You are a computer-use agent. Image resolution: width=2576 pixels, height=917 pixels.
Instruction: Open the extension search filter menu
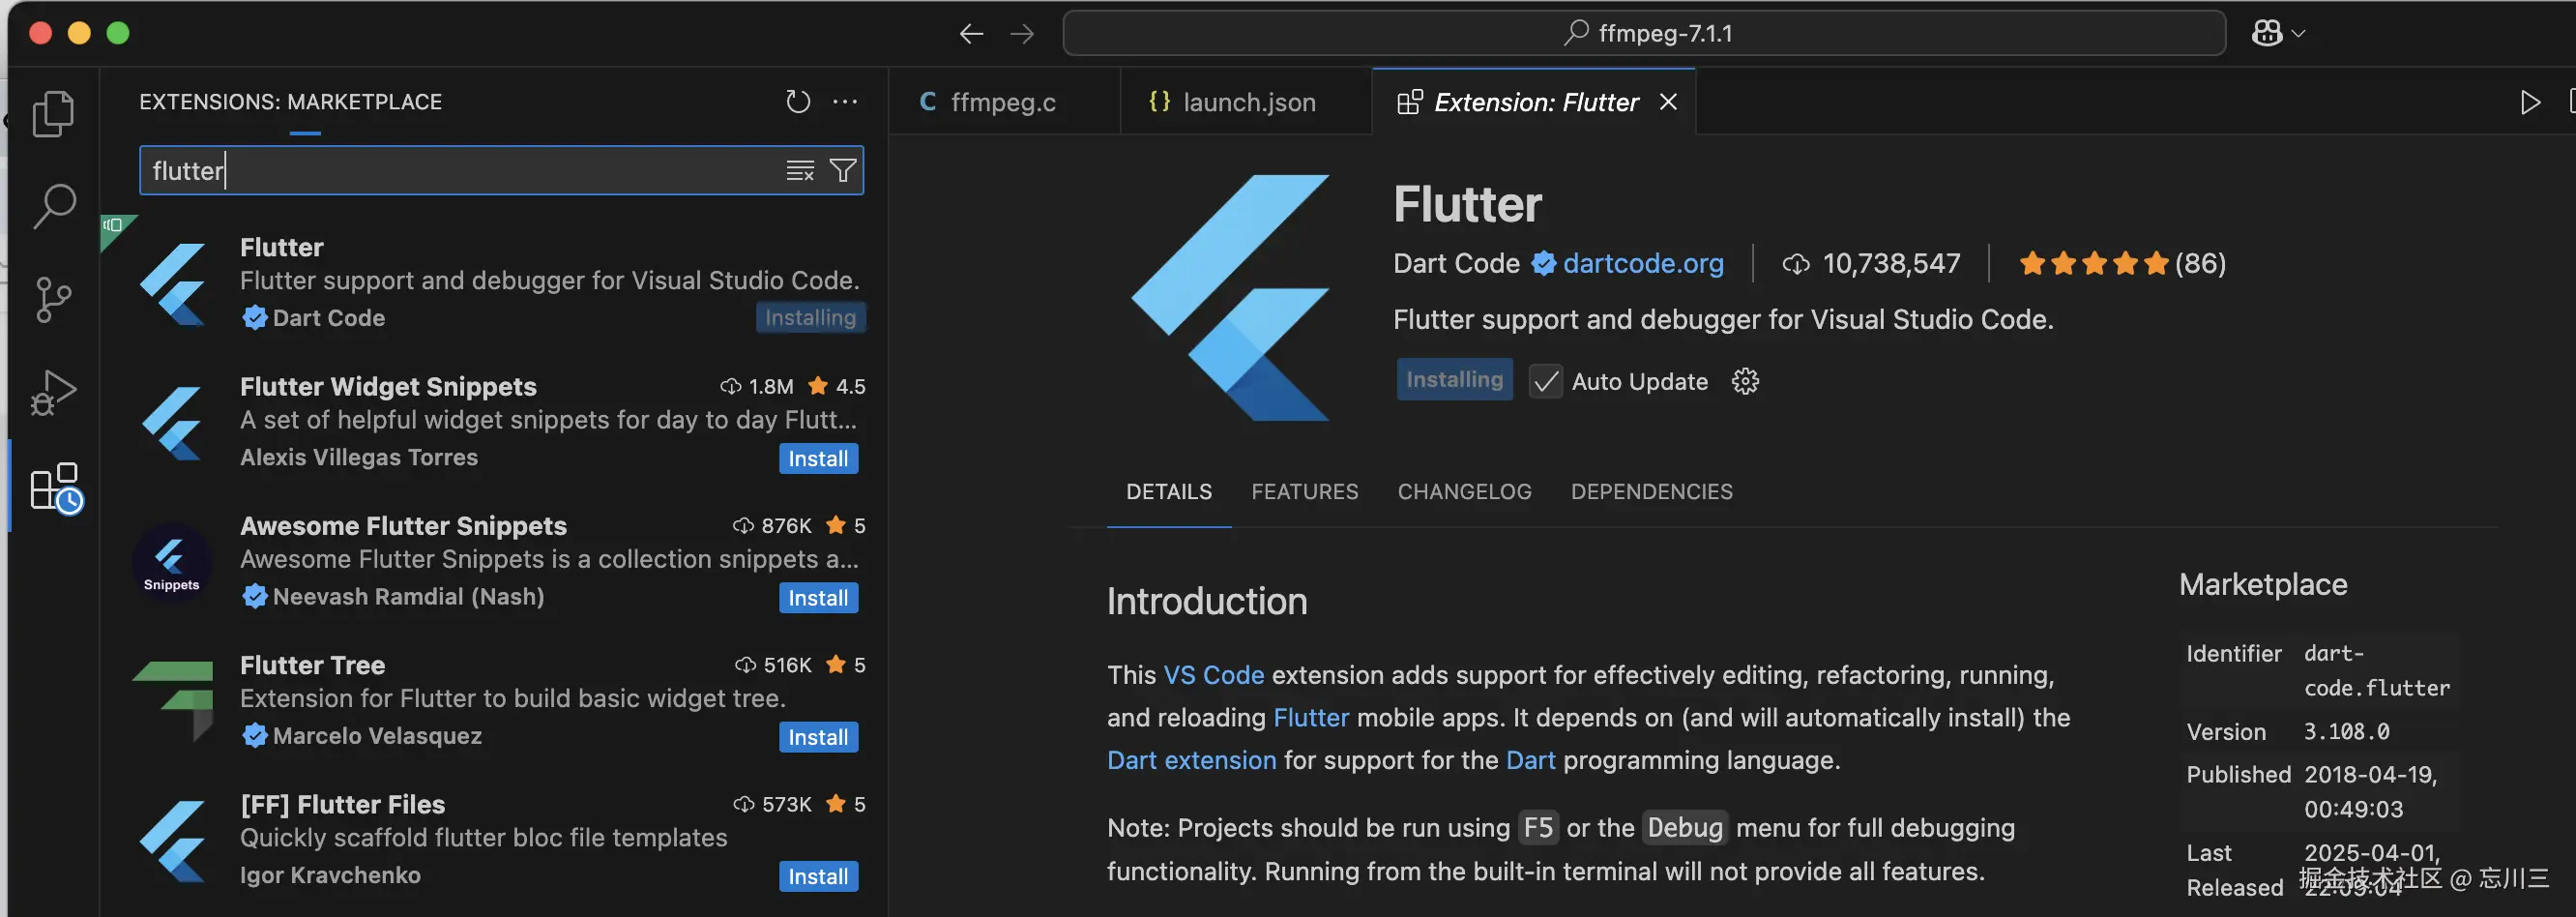click(x=843, y=171)
